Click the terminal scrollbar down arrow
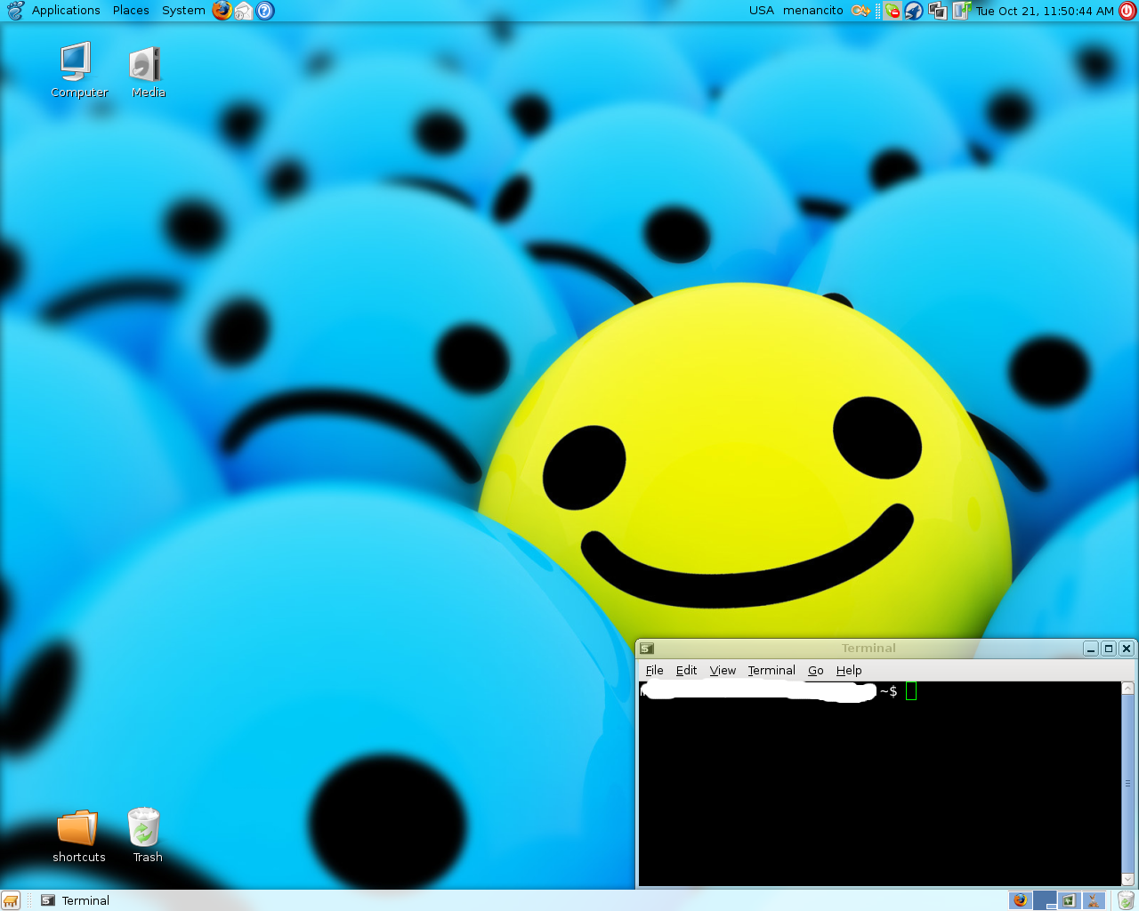The height and width of the screenshot is (911, 1139). [x=1127, y=880]
